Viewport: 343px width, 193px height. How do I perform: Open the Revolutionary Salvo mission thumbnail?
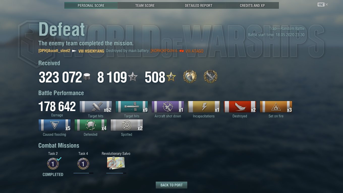pyautogui.click(x=116, y=163)
